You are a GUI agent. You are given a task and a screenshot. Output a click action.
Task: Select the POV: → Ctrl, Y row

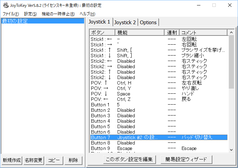coord(159,88)
